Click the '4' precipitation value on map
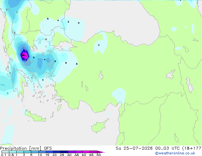Image resolution: width=202 pixels, height=156 pixels. tap(45, 60)
